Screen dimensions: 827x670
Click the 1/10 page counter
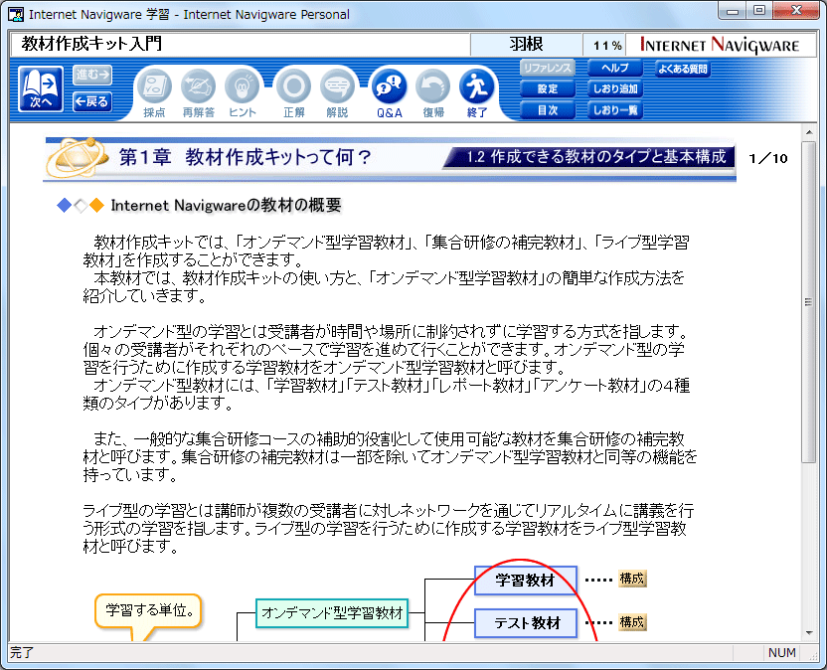(768, 158)
